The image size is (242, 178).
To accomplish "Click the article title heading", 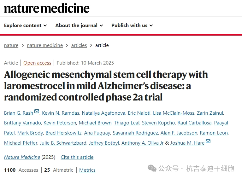I will [106, 86].
